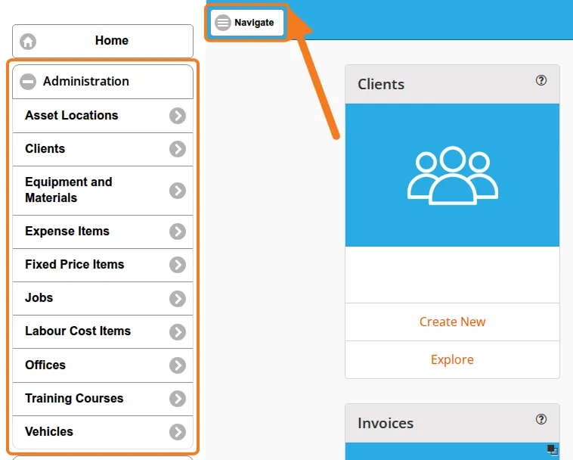Open the Home menu entry
573x460 pixels.
pos(103,41)
